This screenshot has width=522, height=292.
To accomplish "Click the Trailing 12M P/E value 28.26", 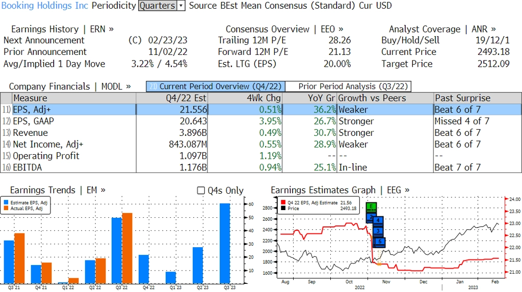I will tap(340, 40).
